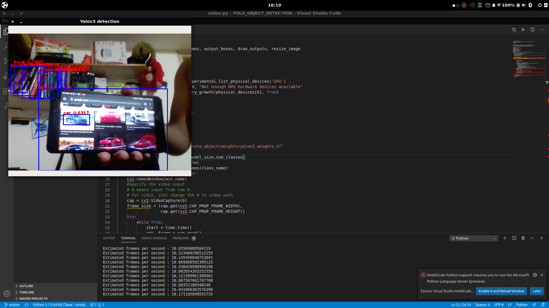Expand the TIMELINE section
The image size is (549, 308).
point(27,292)
